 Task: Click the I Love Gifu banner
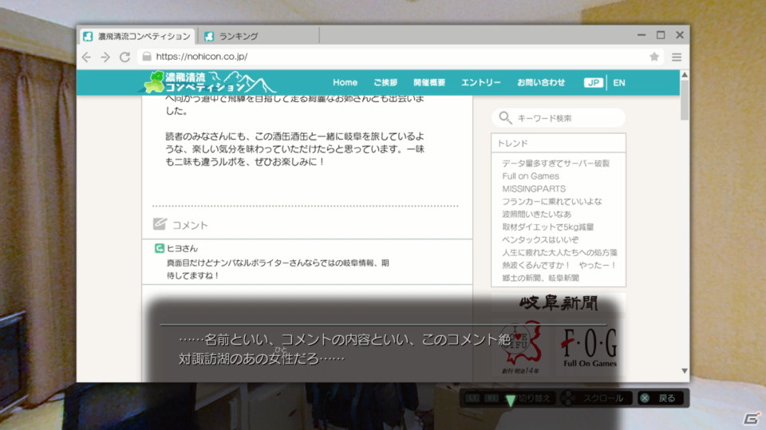coord(522,347)
